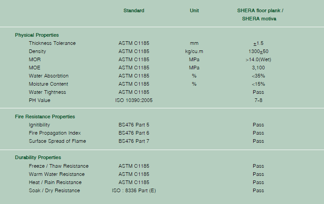Click the Pass result for Soak / Dry Resistance
This screenshot has width=324, height=204.
click(258, 190)
